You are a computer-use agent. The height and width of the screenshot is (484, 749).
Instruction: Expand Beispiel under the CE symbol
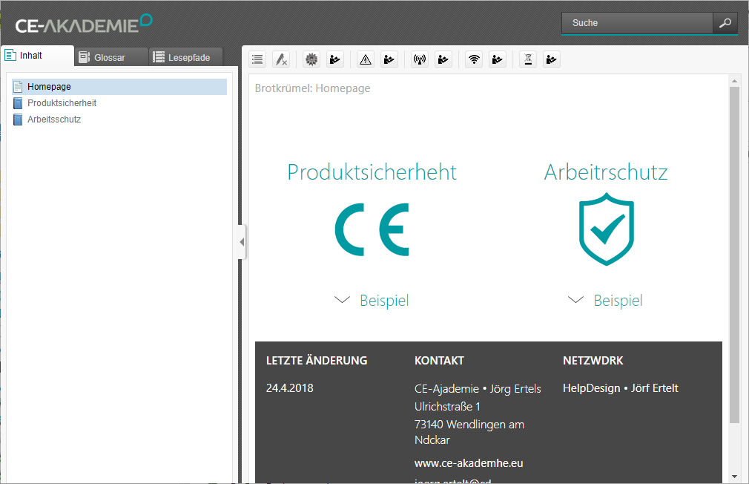point(372,301)
